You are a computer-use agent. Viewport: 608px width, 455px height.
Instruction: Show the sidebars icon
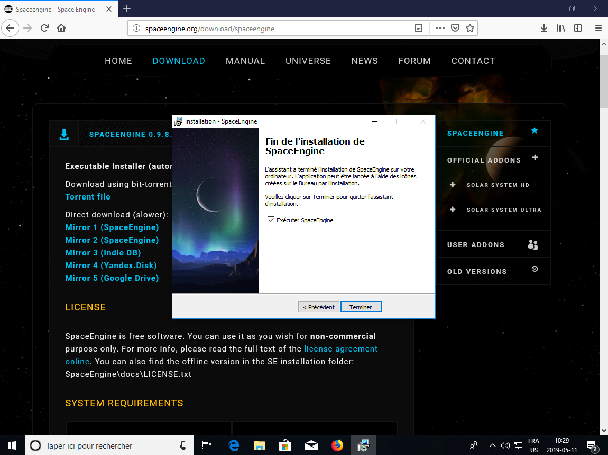[578, 29]
